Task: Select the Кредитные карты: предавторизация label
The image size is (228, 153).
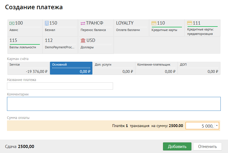Action: (201, 32)
